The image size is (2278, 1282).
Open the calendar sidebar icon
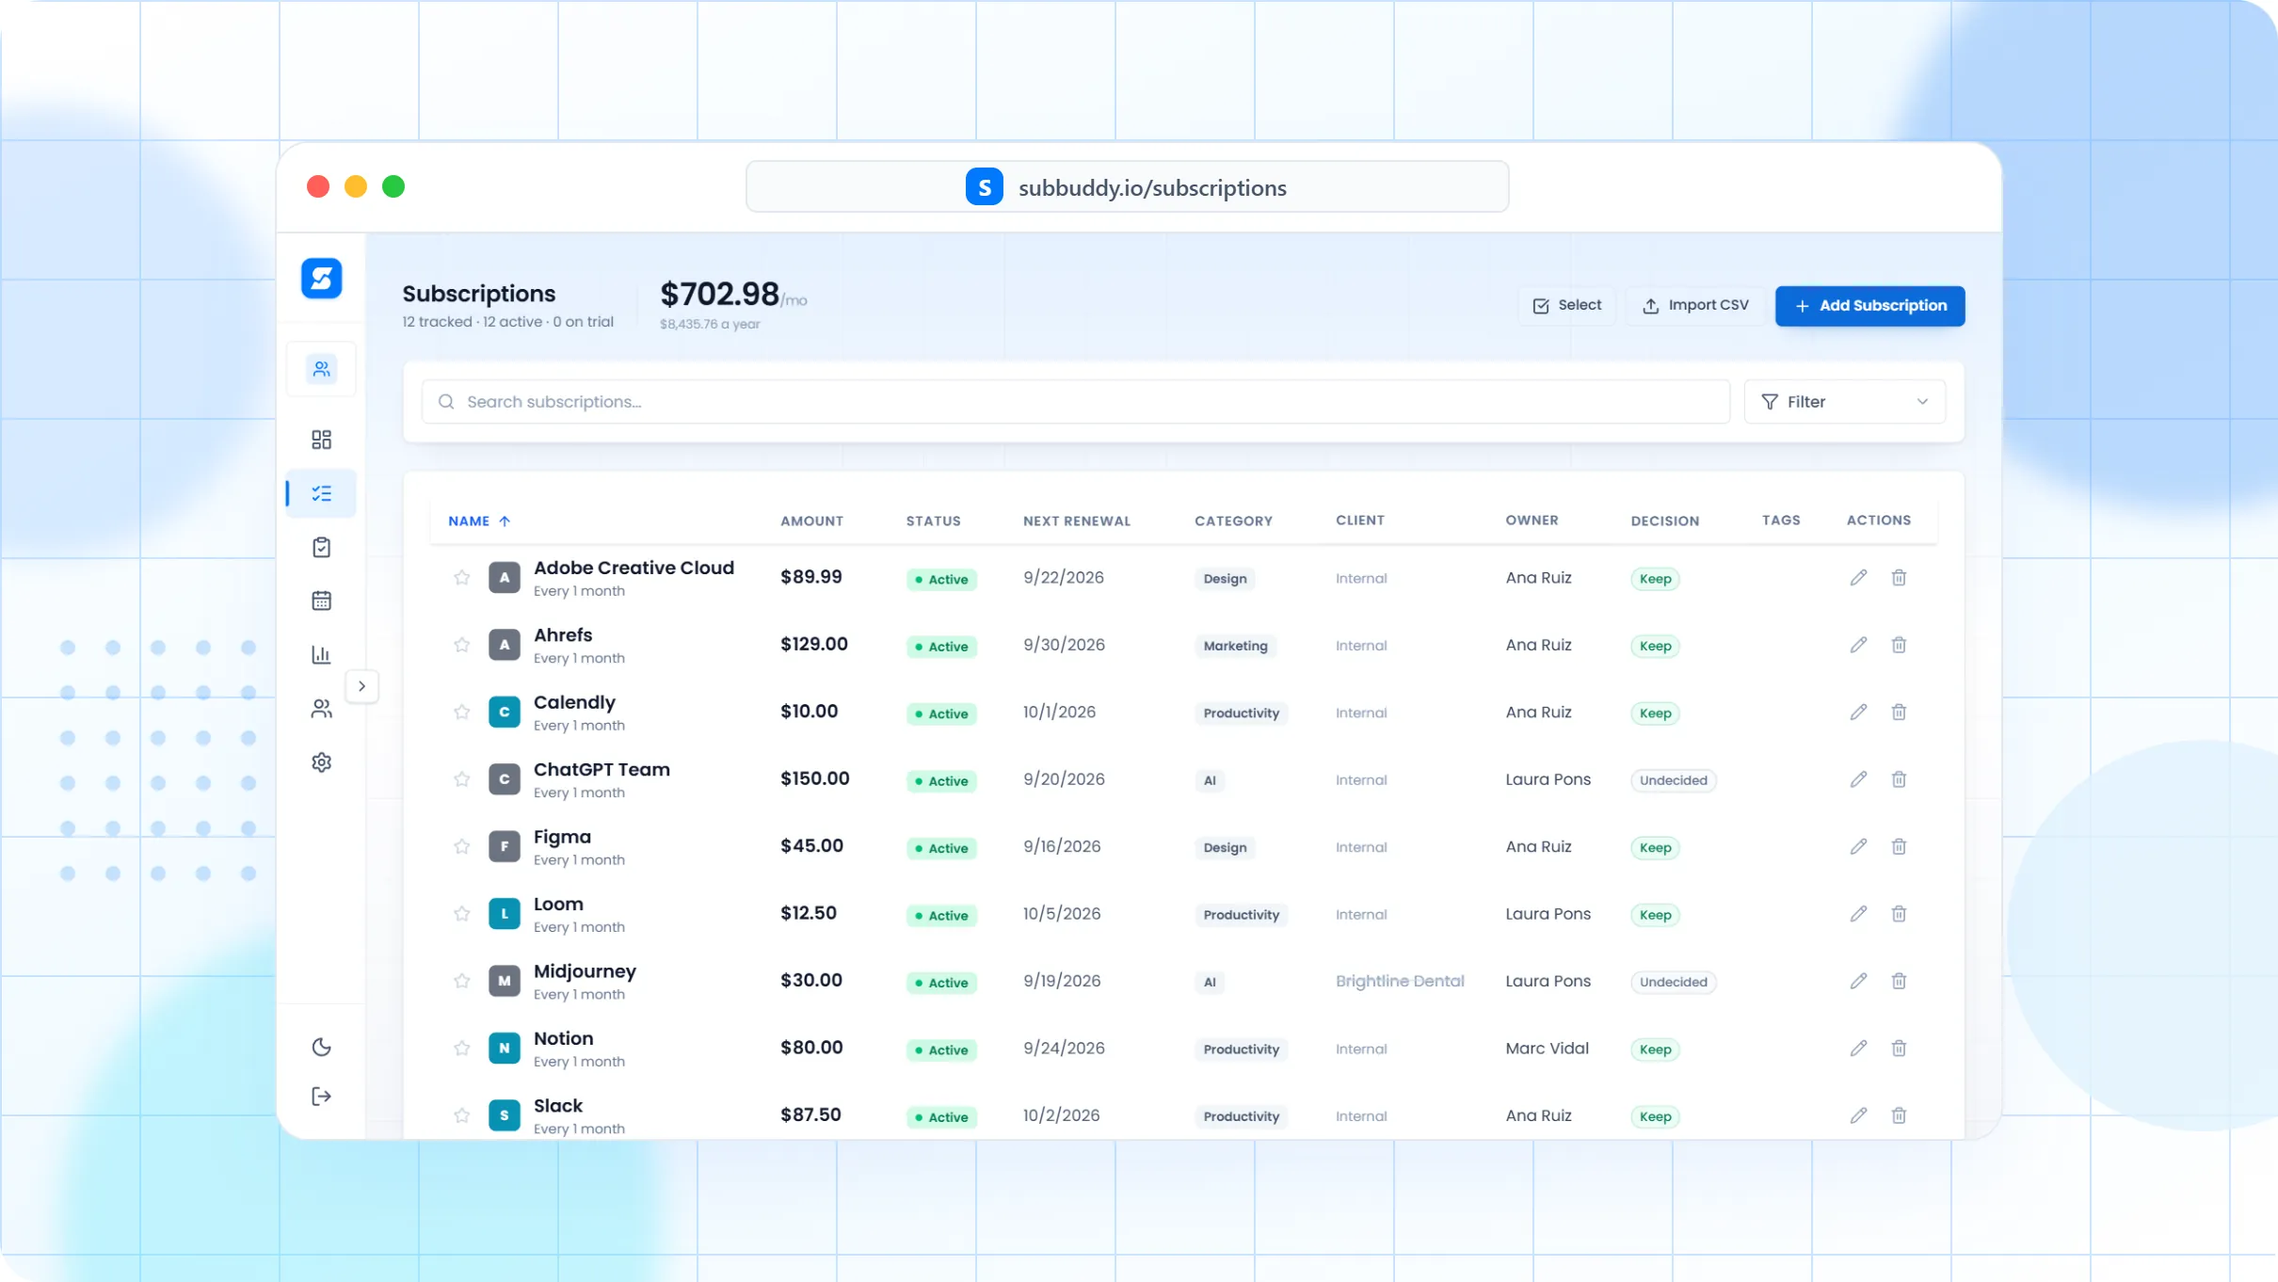321,601
